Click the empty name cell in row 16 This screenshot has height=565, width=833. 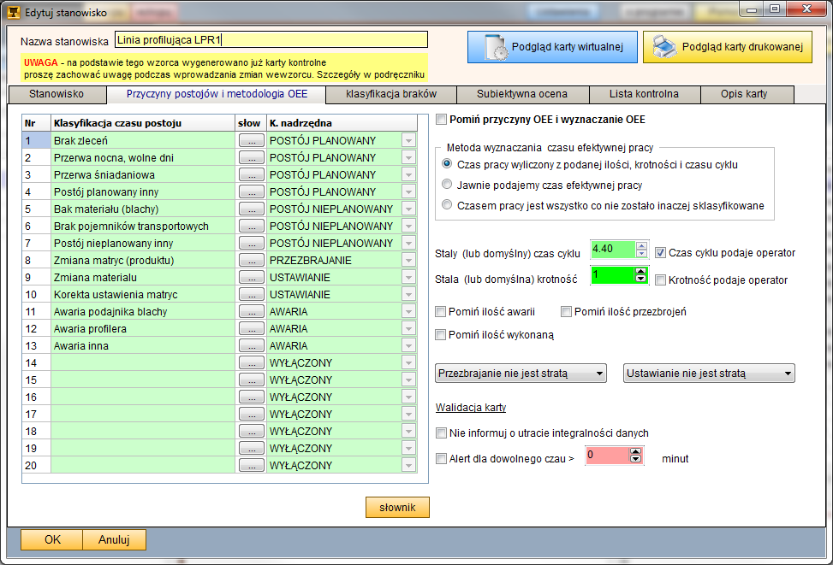point(143,397)
